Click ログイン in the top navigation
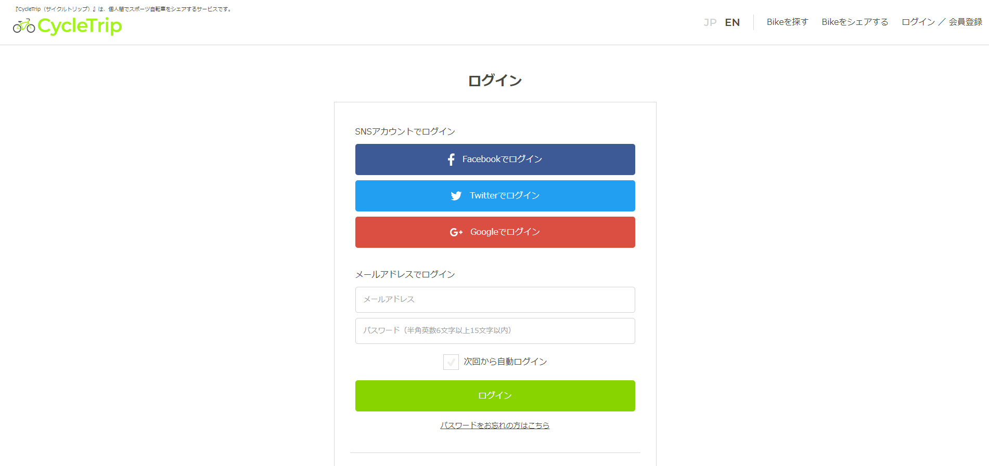This screenshot has height=466, width=989. pyautogui.click(x=918, y=22)
